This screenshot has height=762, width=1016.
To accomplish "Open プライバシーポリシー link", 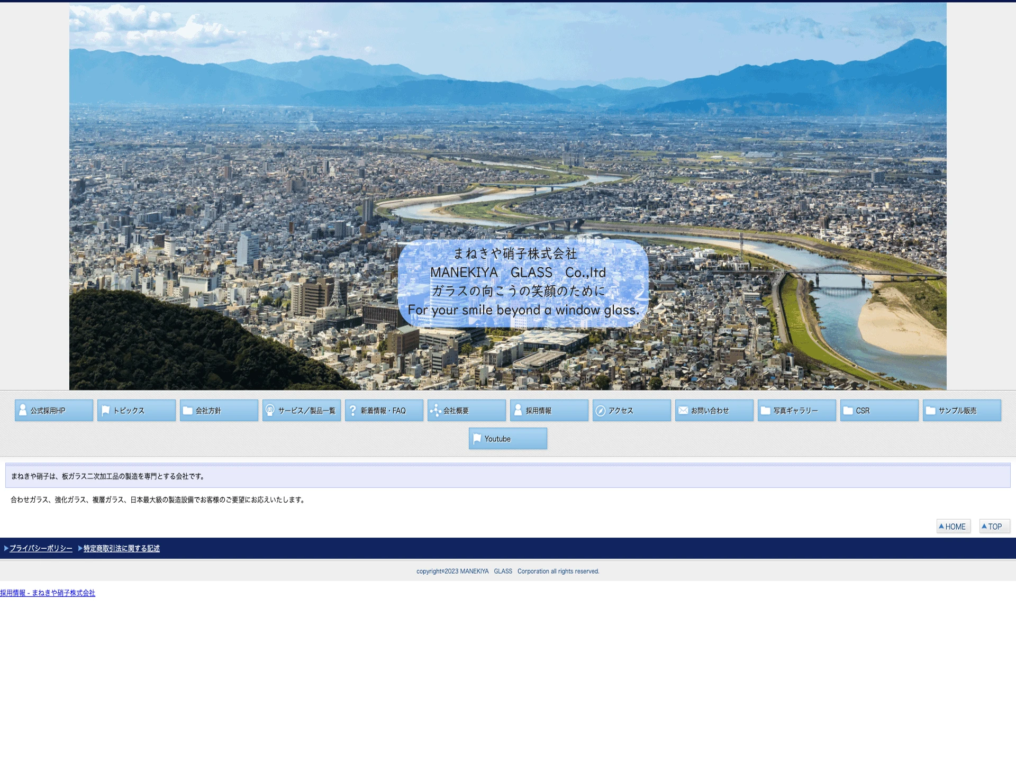I will 41,548.
